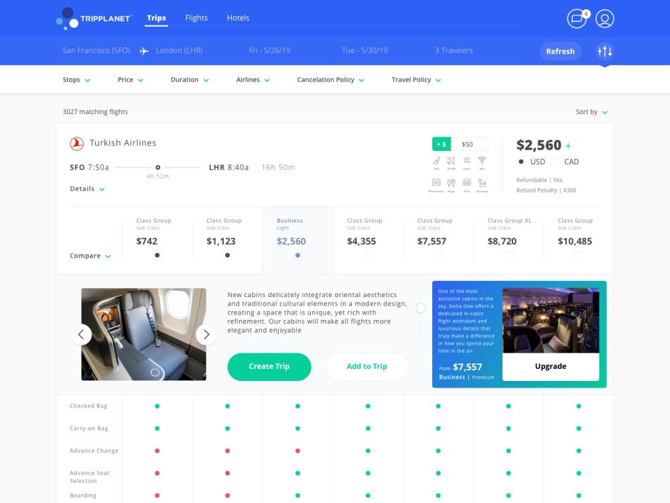Click the $50 fee amount field
The width and height of the screenshot is (670, 503).
click(469, 144)
